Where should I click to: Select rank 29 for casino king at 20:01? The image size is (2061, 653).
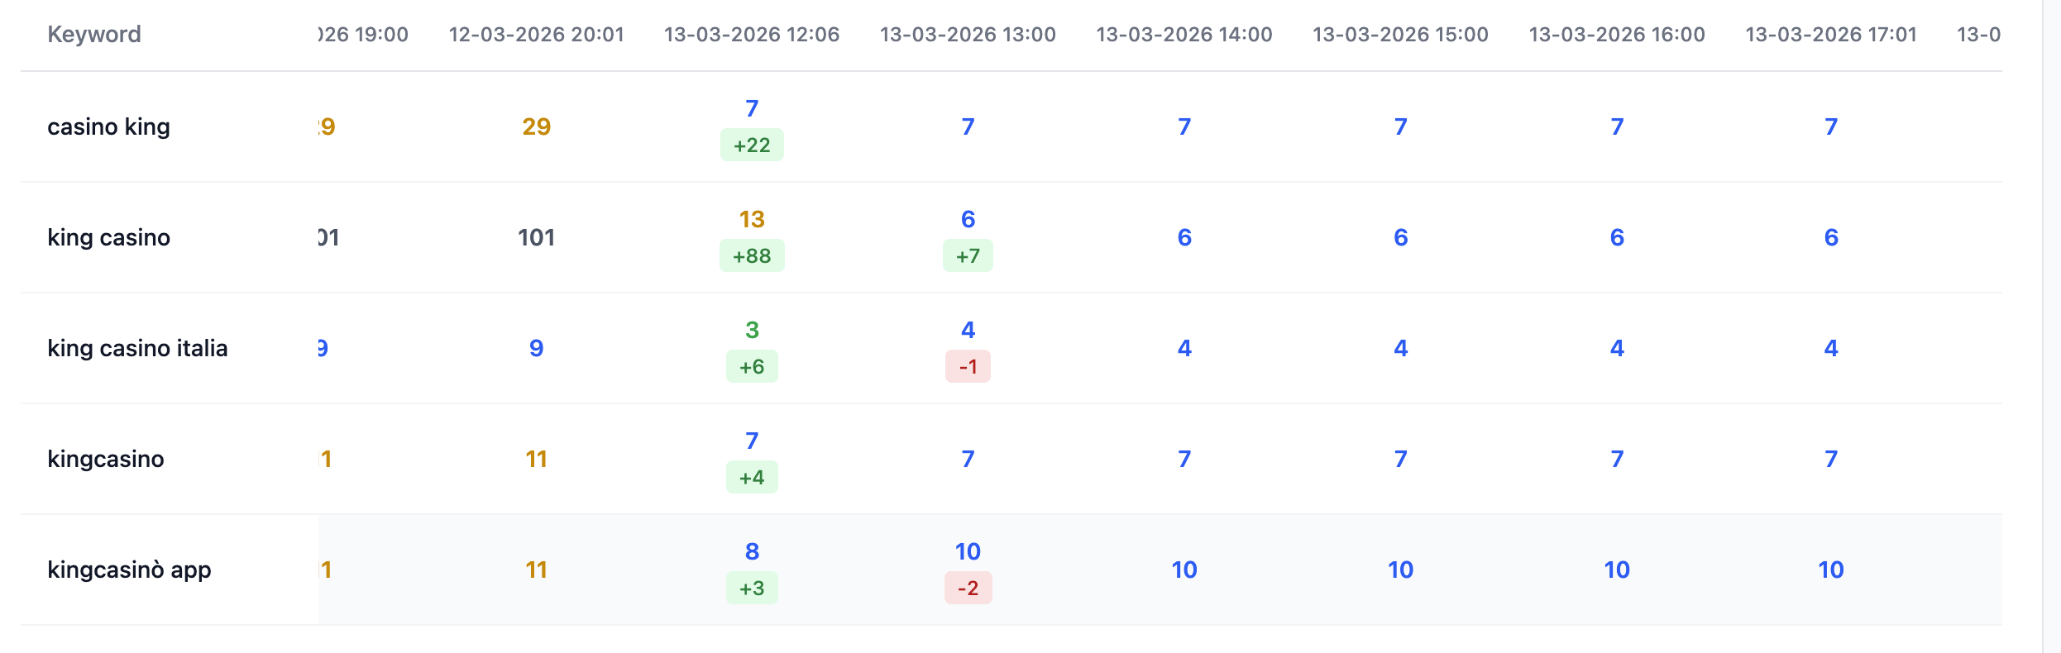pos(536,126)
